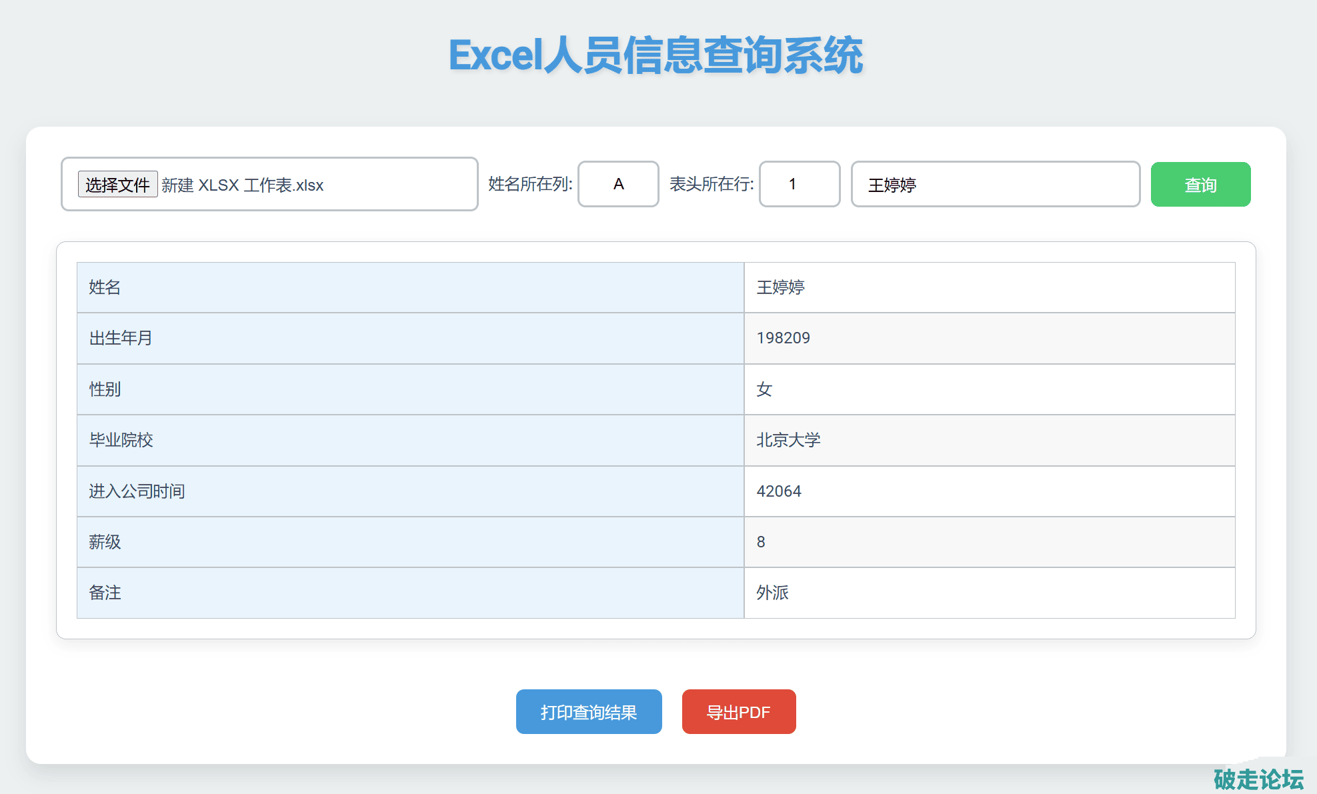Click the 出生年月 label cell
1317x794 pixels.
pos(121,338)
